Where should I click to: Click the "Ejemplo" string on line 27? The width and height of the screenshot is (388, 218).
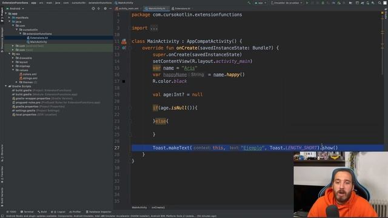click(x=252, y=148)
